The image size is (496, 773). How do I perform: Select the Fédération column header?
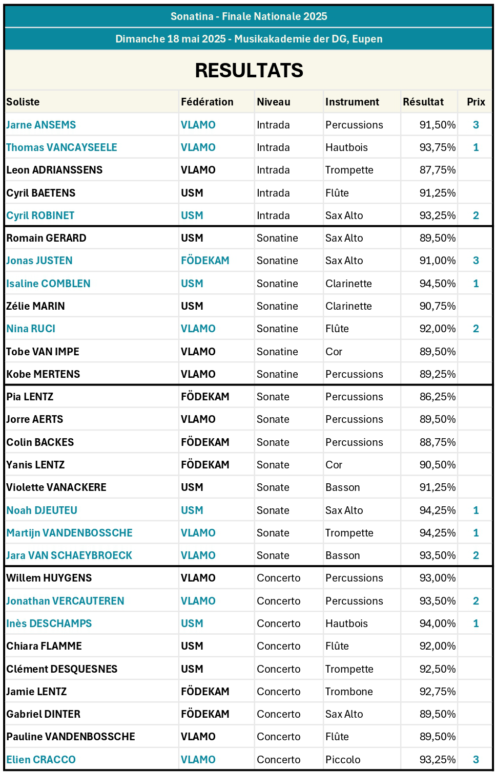[207, 102]
